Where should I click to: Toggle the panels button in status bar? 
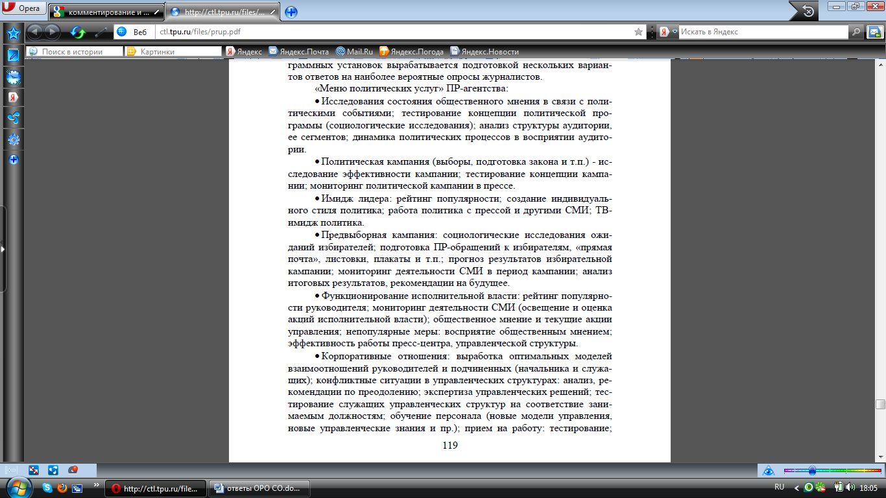(10, 470)
